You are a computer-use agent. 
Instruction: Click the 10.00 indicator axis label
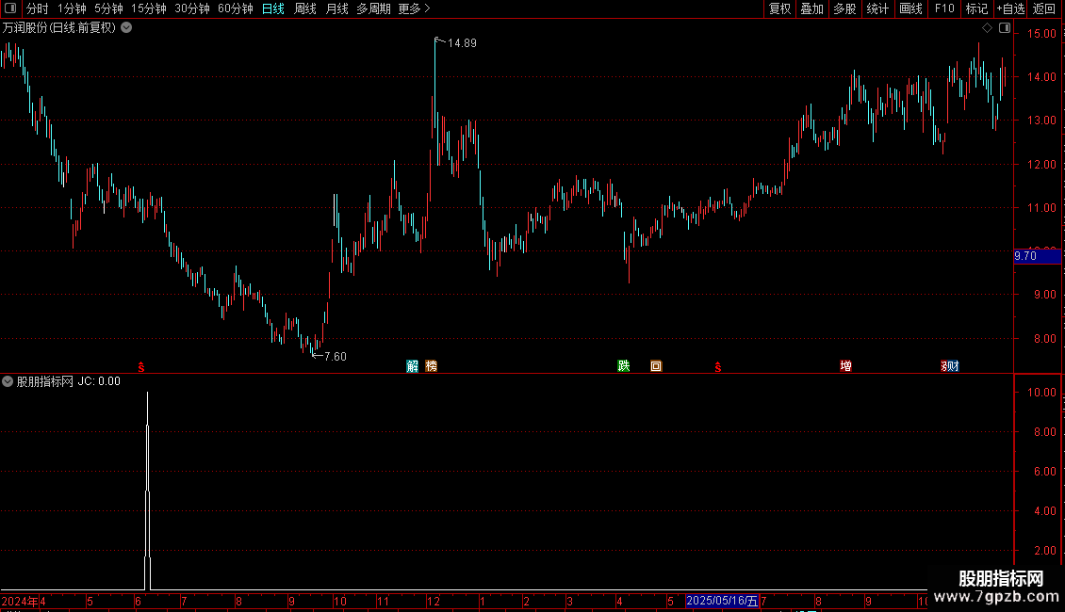coord(1041,393)
